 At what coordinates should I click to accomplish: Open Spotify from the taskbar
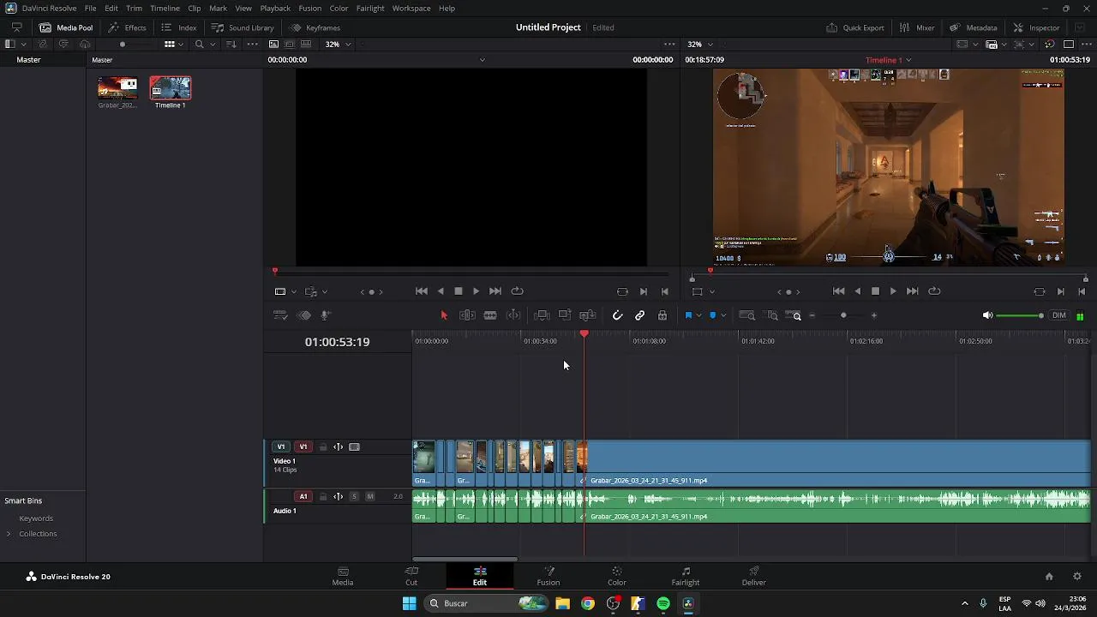click(x=663, y=603)
